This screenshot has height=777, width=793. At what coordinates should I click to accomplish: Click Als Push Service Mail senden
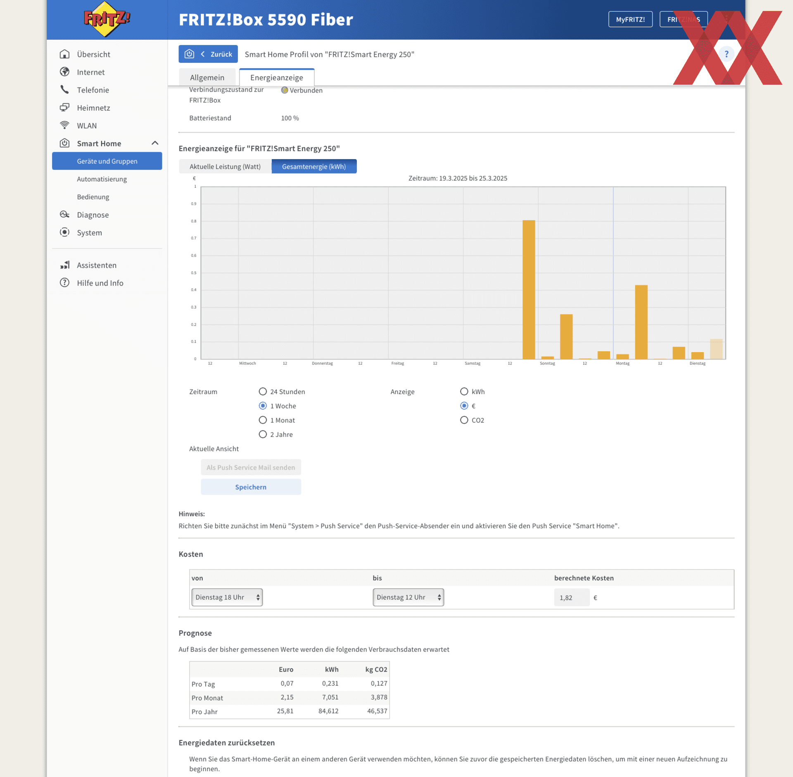251,467
